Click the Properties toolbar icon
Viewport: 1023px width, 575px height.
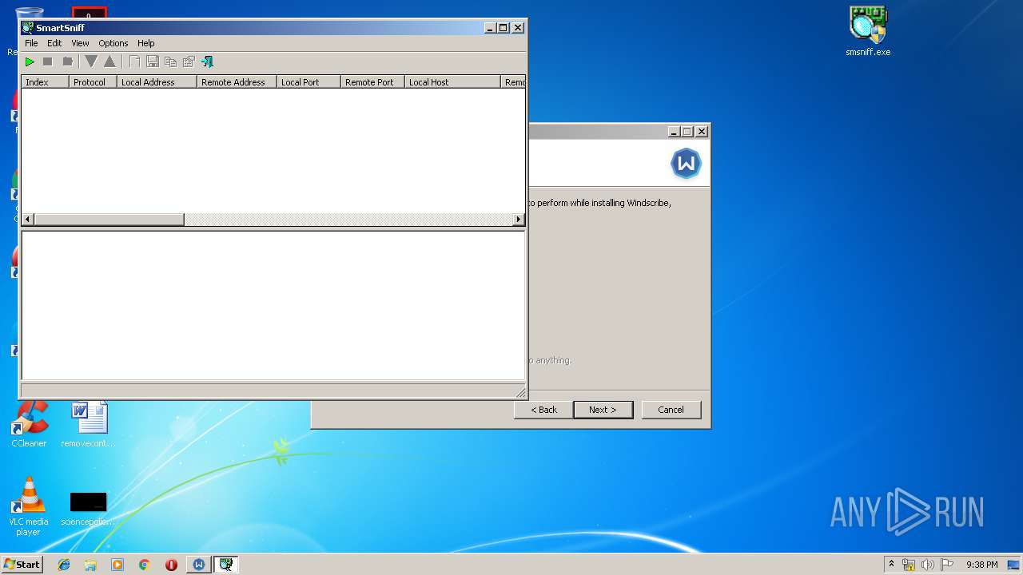[189, 61]
